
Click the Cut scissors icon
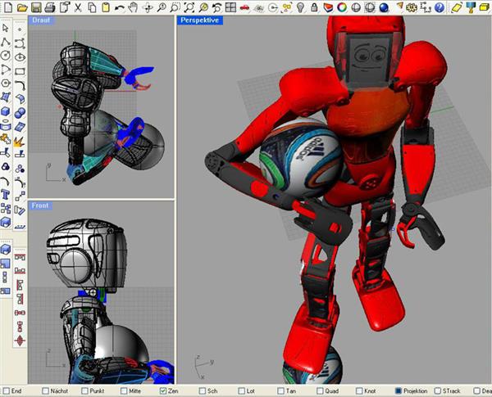(77, 7)
